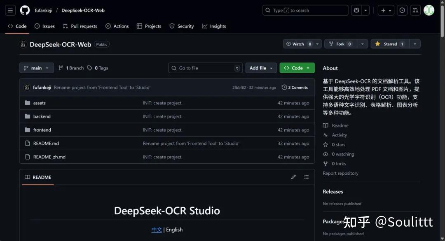Open the green Code dropdown

tap(297, 68)
